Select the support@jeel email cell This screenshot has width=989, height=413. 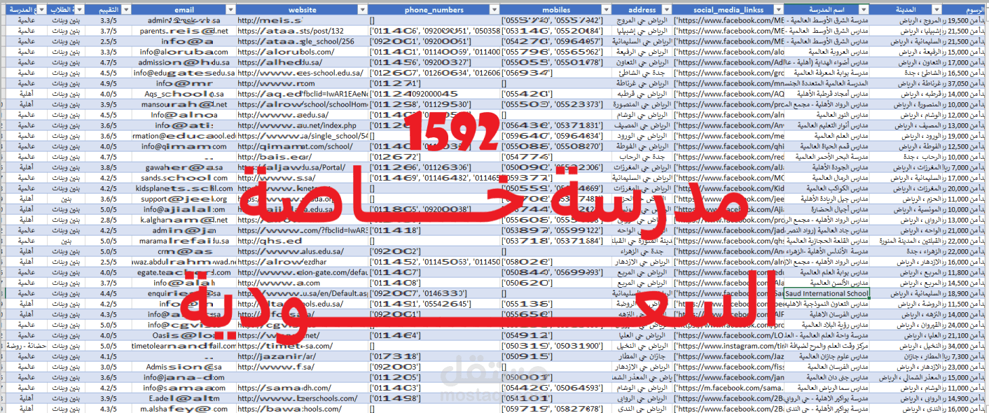tap(184, 199)
